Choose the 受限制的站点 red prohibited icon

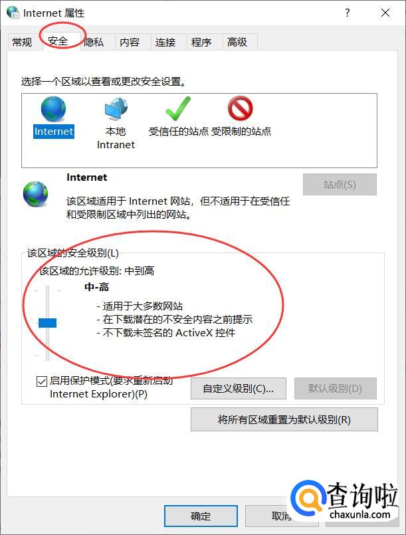coord(240,108)
